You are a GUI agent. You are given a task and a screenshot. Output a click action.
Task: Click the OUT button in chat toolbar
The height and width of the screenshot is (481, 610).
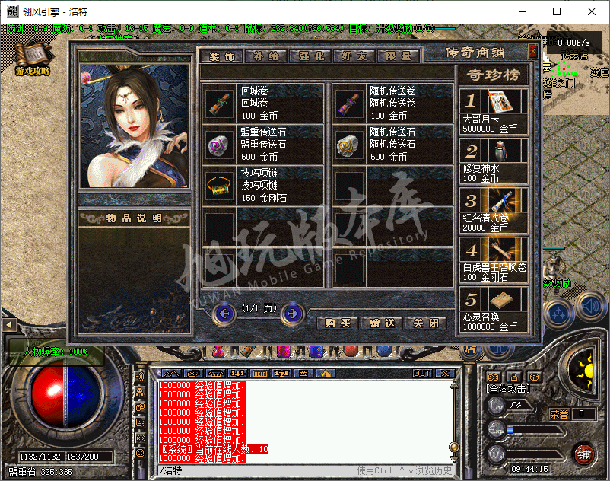(x=421, y=374)
